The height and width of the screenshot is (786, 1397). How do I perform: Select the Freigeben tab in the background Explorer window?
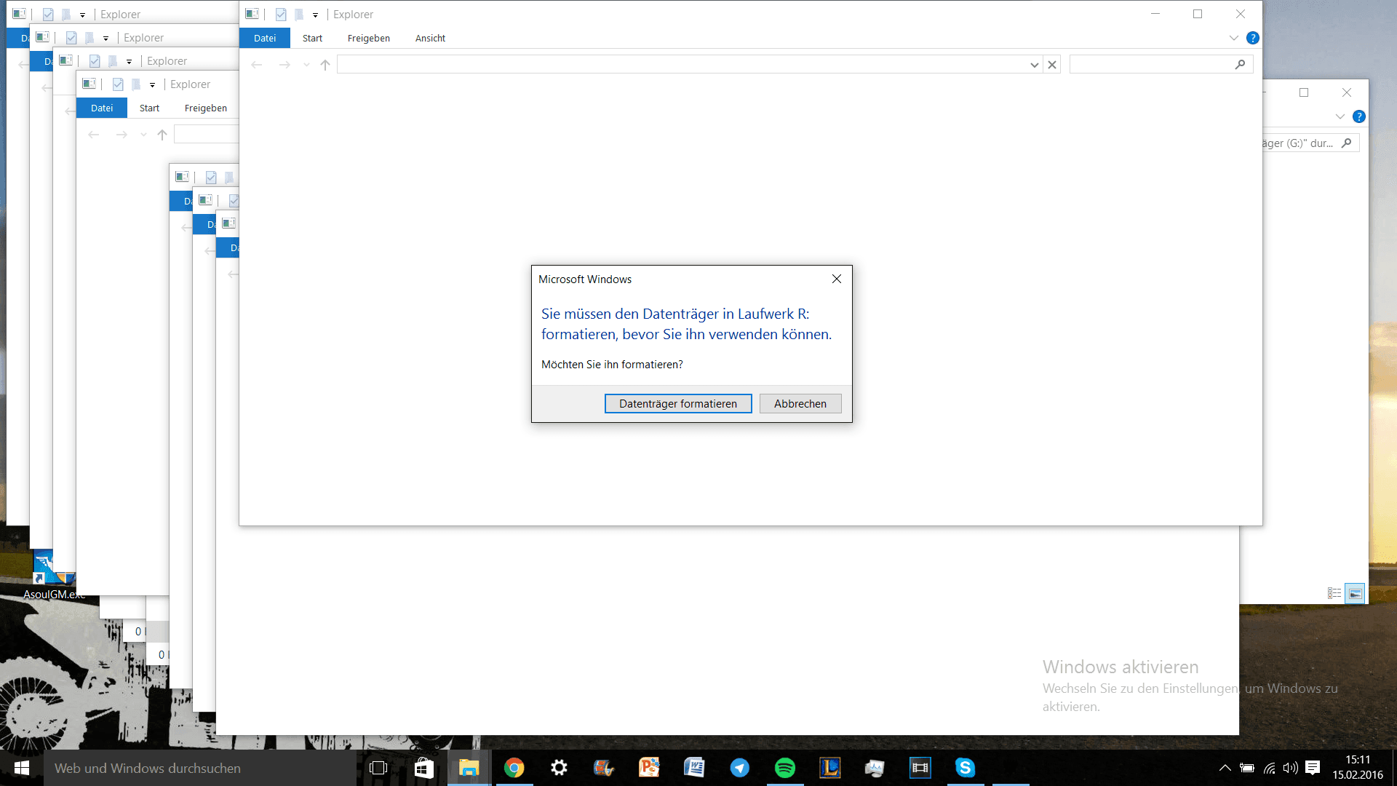coord(206,108)
